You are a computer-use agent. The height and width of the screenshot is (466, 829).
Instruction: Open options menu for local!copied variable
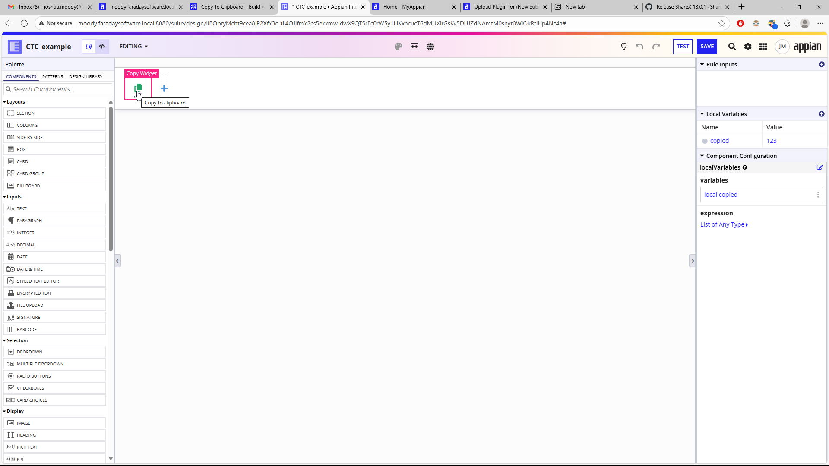[x=818, y=195]
